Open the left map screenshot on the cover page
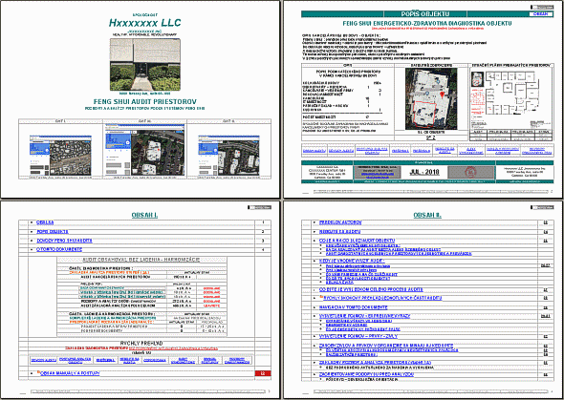The height and width of the screenshot is (400, 564). pos(60,155)
